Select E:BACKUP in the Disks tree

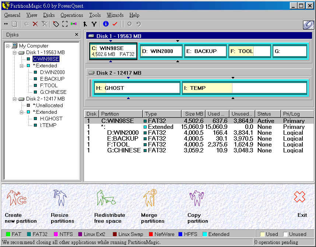tap(52, 79)
